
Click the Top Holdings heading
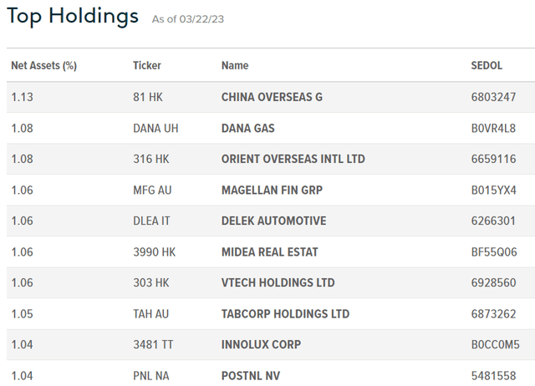tap(73, 17)
